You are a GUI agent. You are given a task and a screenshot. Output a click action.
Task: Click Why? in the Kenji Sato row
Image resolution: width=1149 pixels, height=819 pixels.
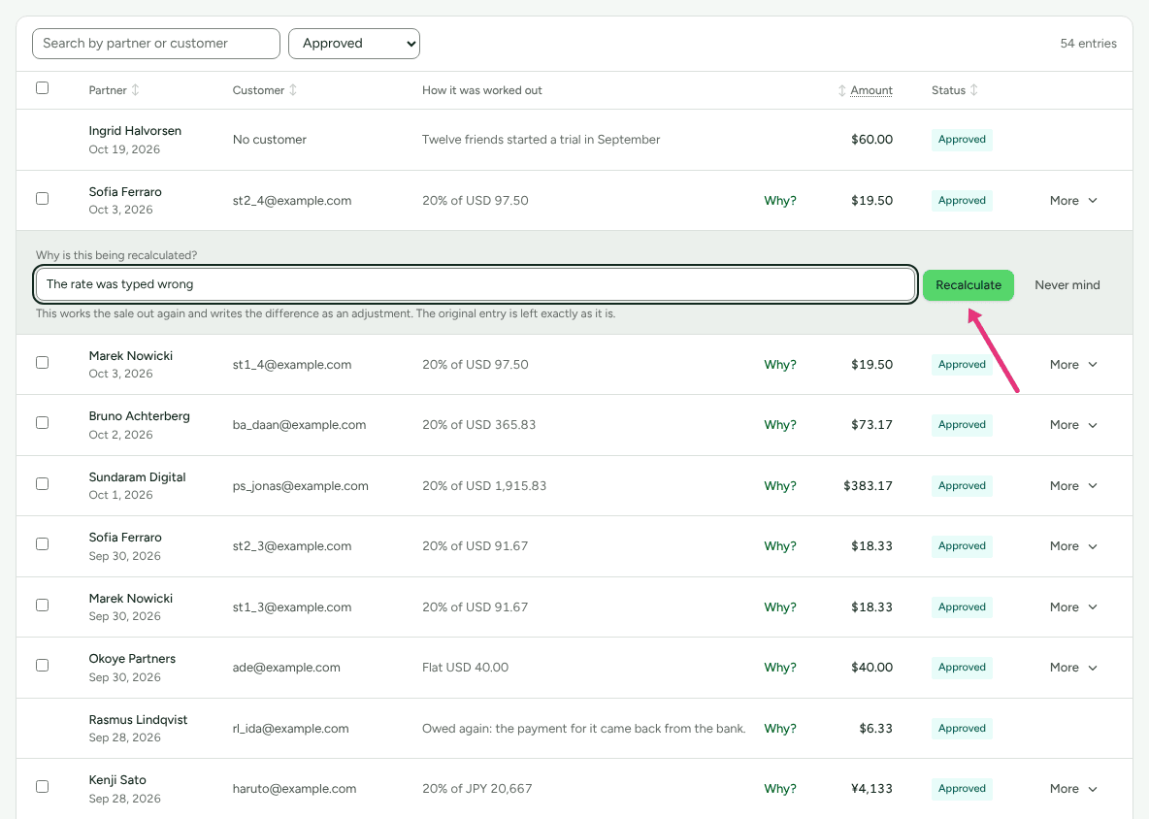[779, 789]
